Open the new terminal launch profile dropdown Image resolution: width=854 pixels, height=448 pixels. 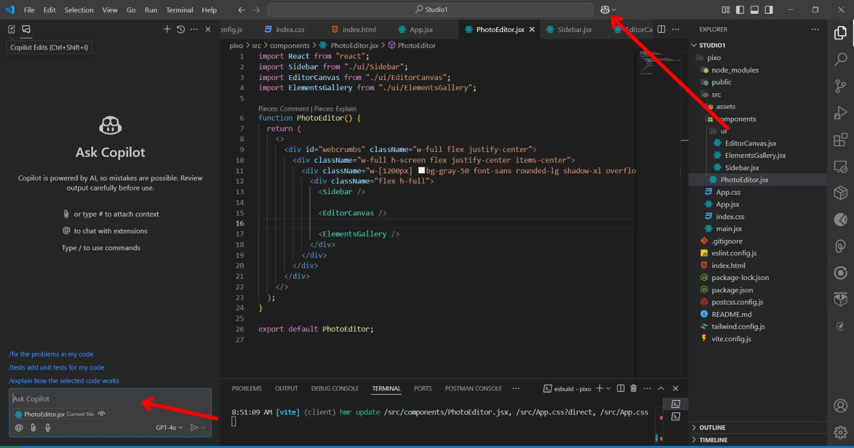[608, 388]
